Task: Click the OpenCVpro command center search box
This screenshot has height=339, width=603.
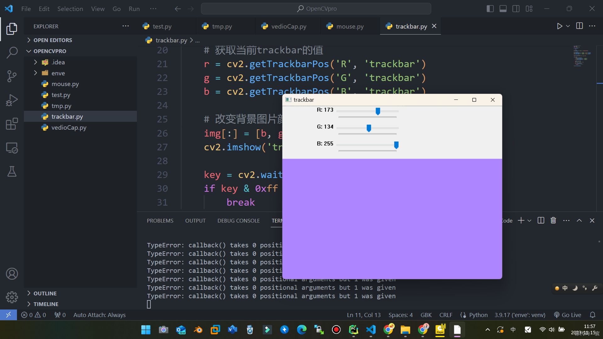Action: pos(316,9)
